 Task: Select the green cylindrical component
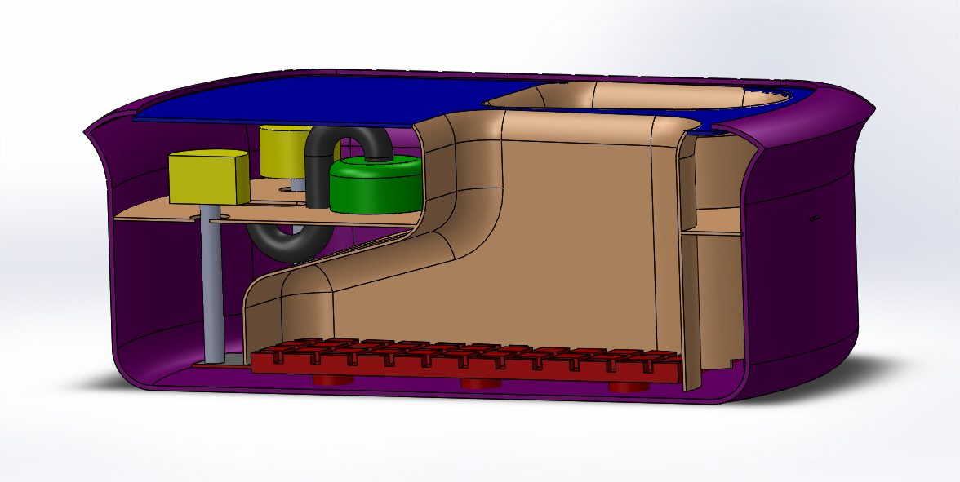(375, 185)
